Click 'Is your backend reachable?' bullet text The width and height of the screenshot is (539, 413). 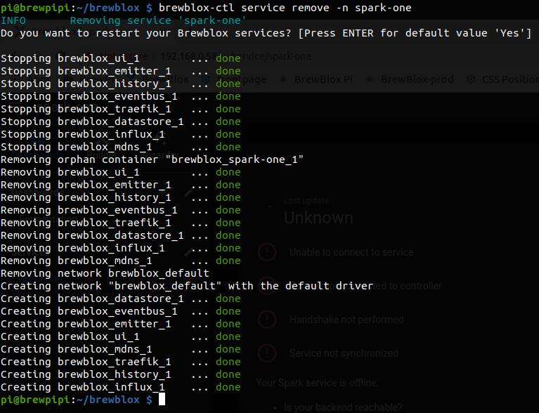pyautogui.click(x=343, y=407)
